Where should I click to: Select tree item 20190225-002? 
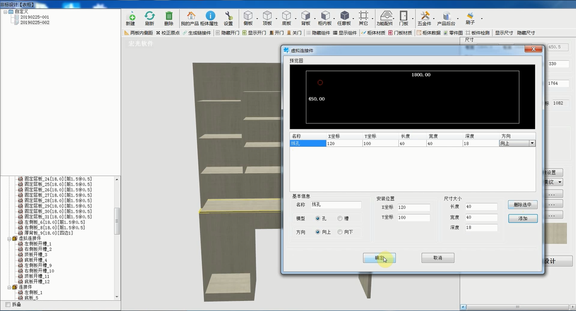35,22
